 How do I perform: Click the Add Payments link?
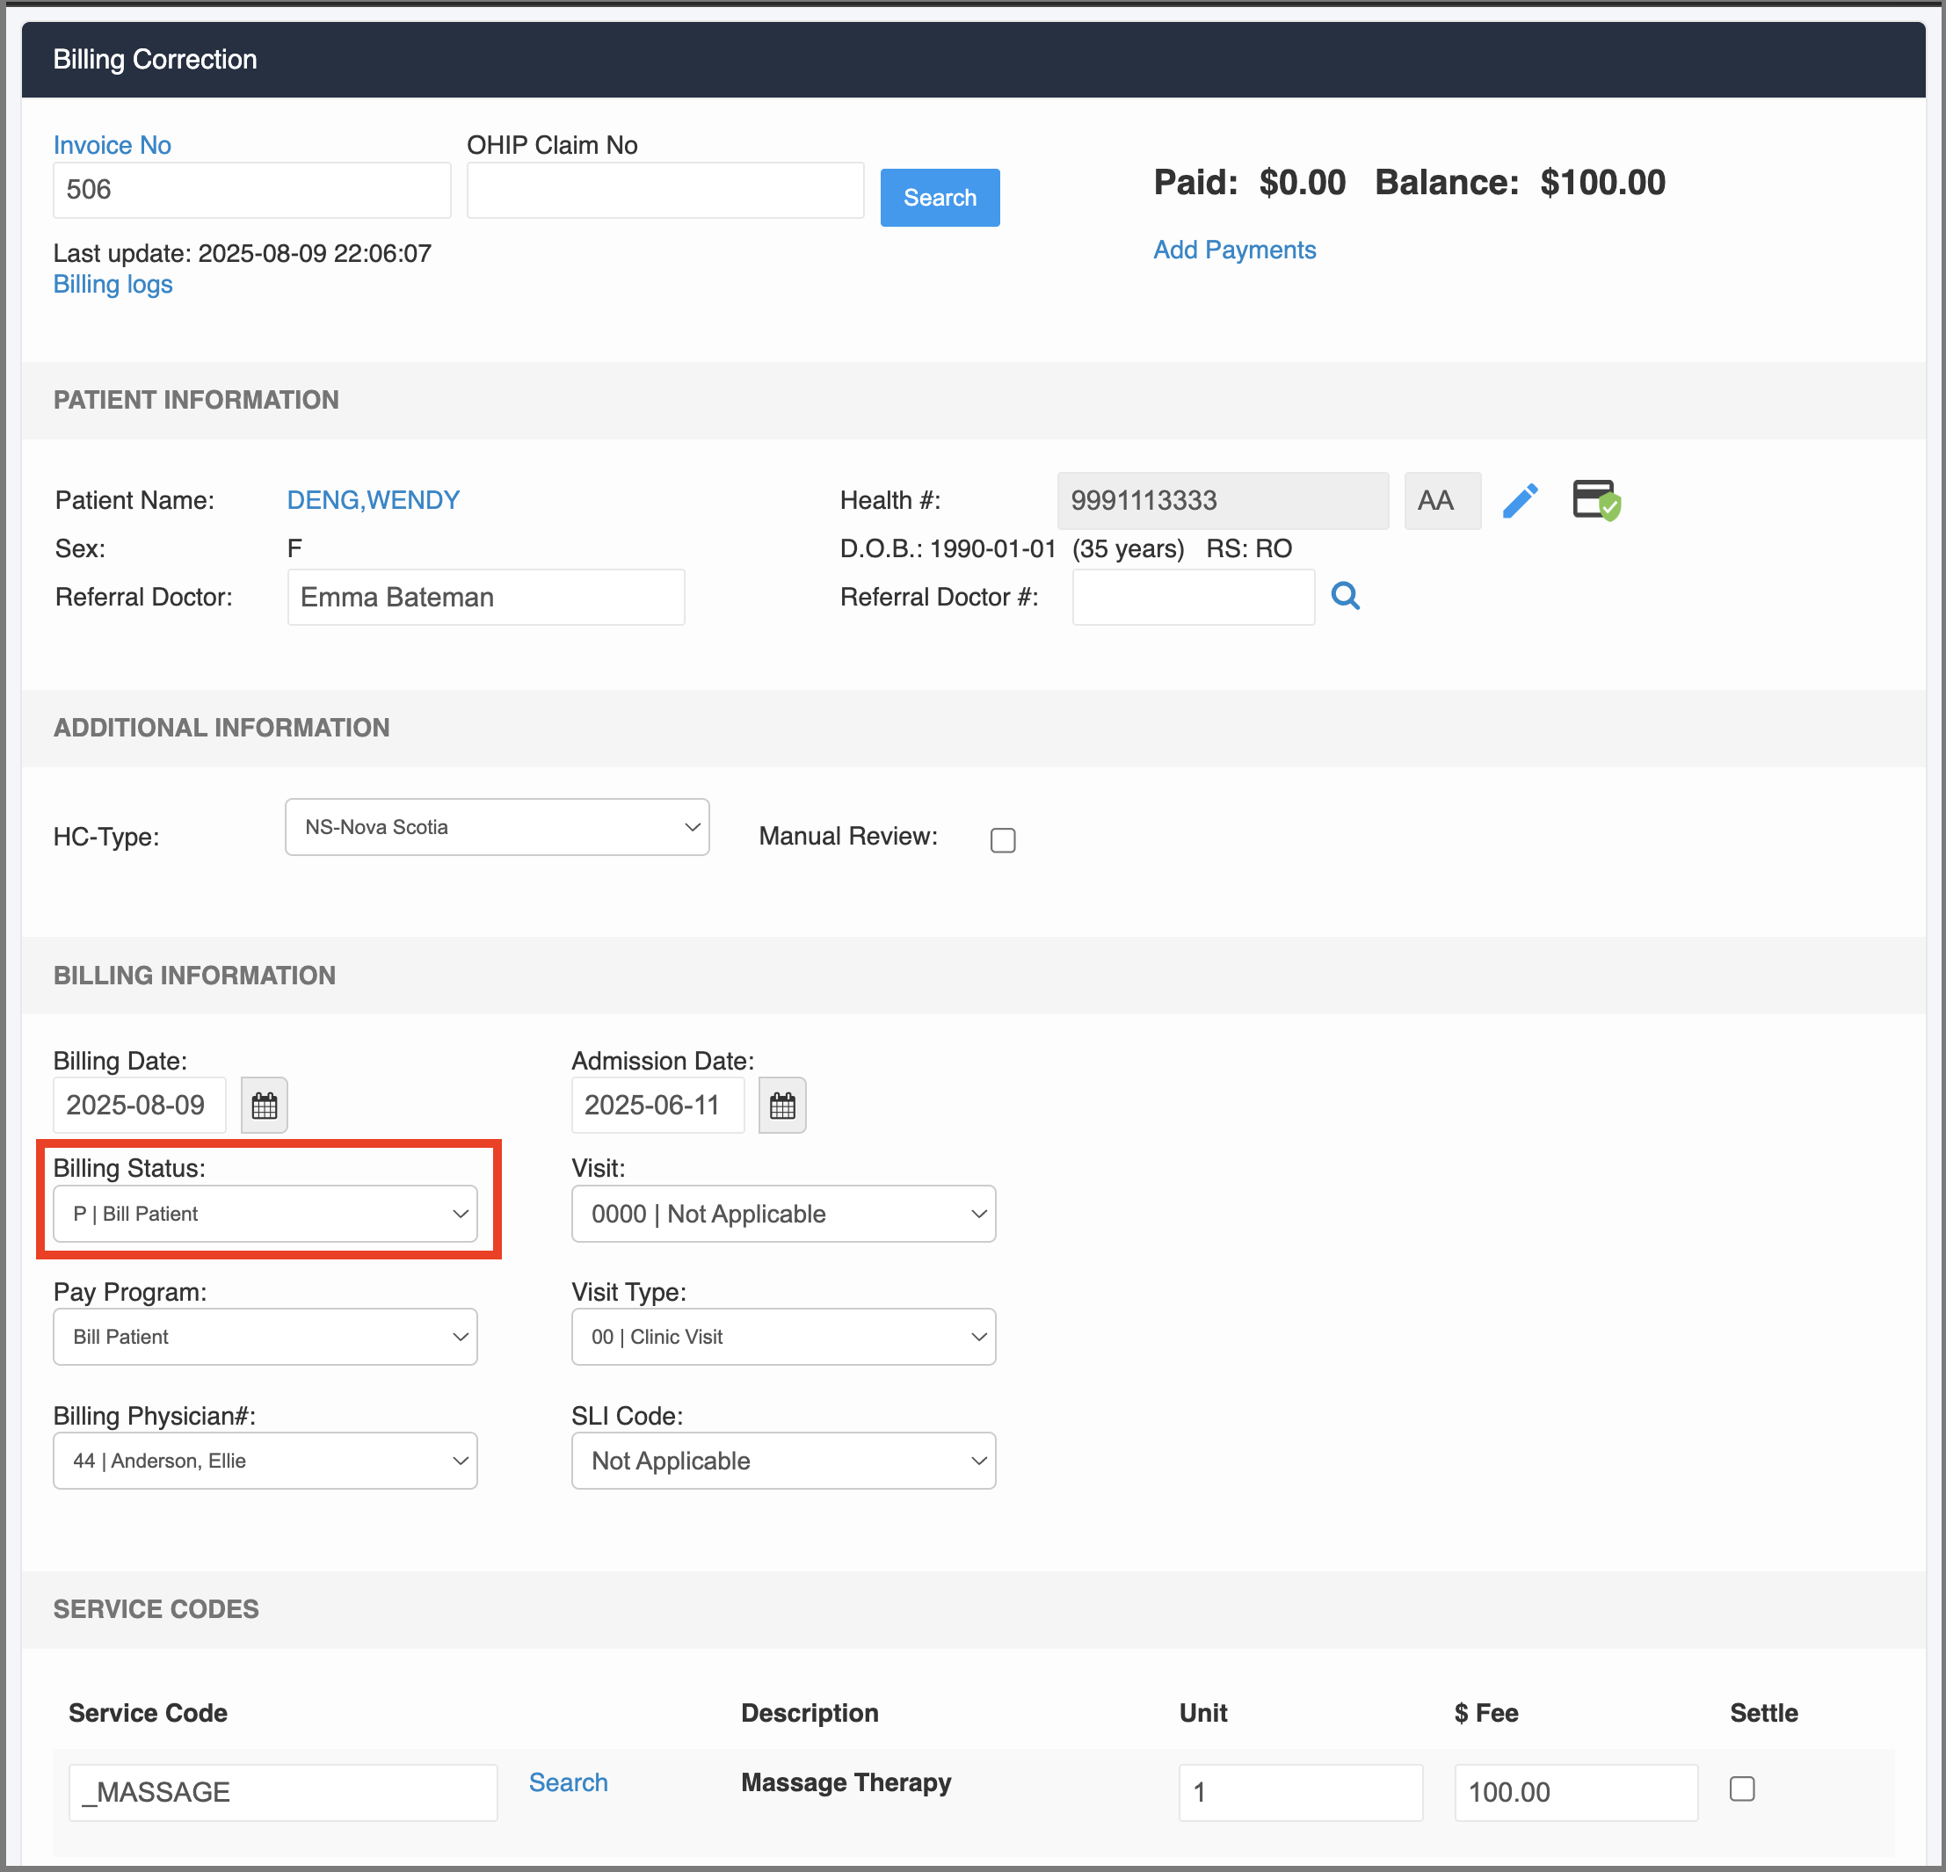click(1234, 250)
